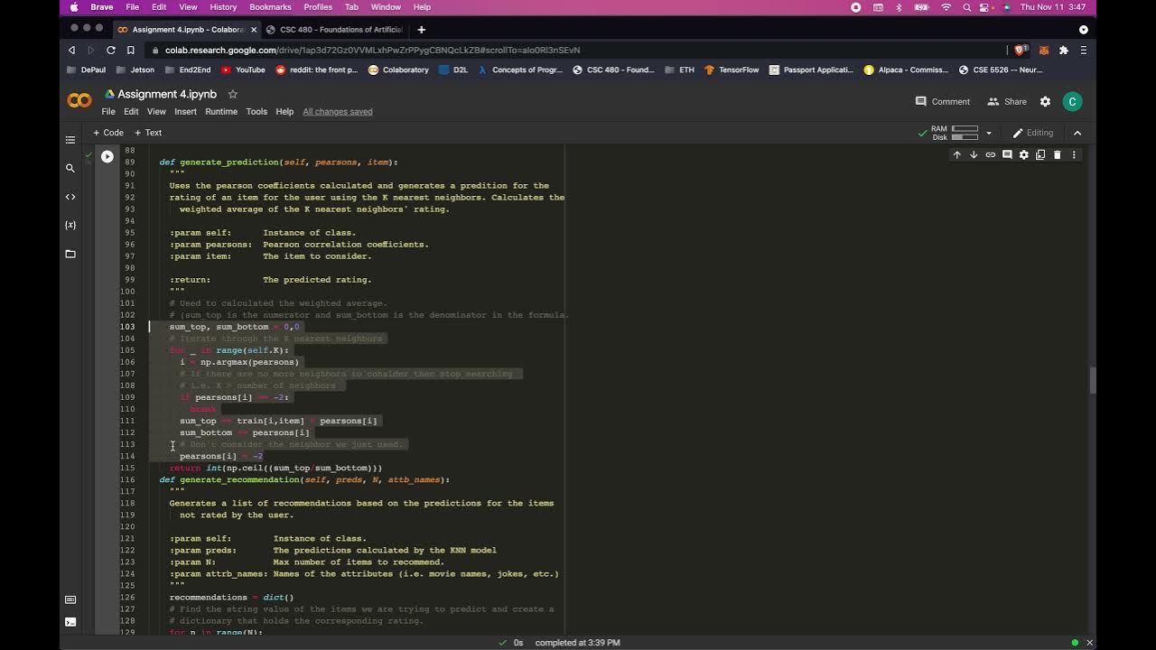The height and width of the screenshot is (650, 1156).
Task: Move the cell up with the arrow icon
Action: point(957,154)
